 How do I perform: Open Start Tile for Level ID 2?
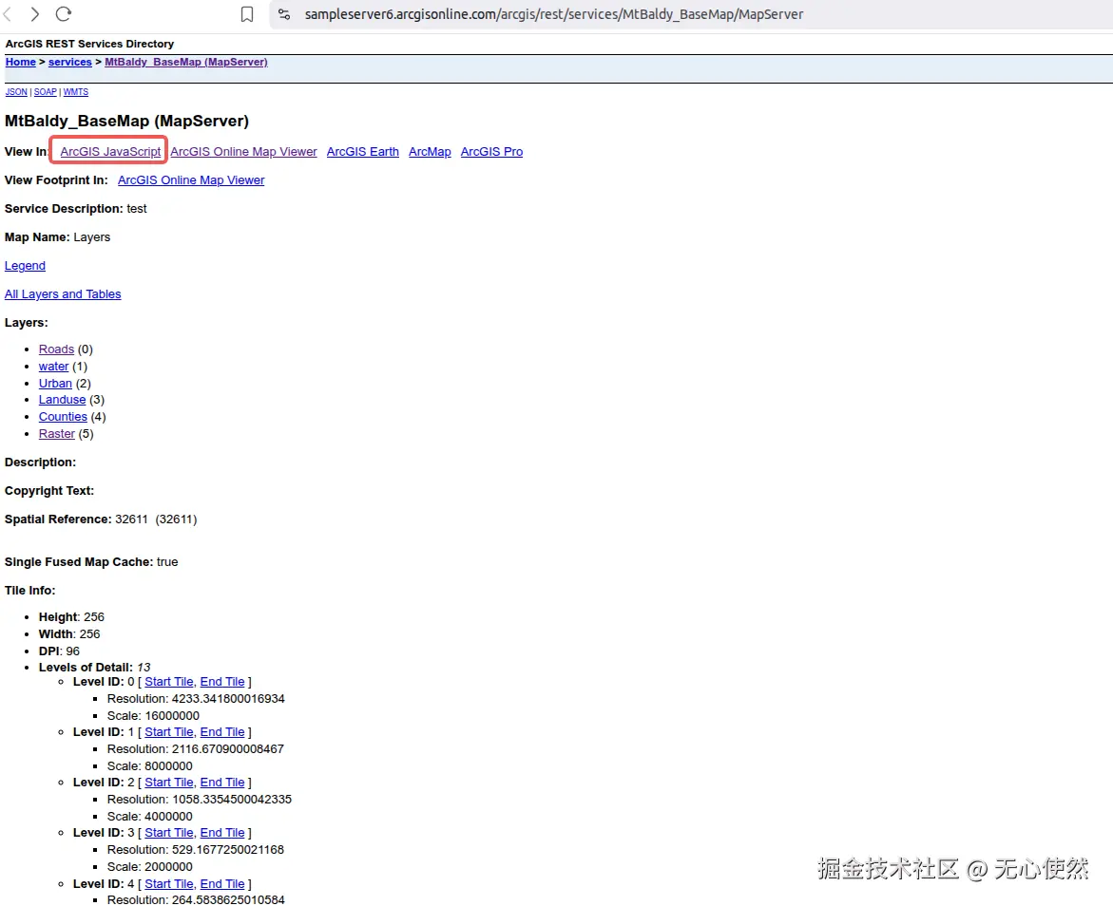coord(169,782)
